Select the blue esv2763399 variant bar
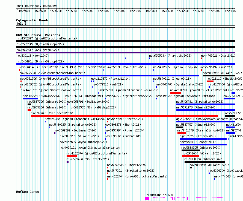Screen dimensions: 243x201 [x=230, y=99]
